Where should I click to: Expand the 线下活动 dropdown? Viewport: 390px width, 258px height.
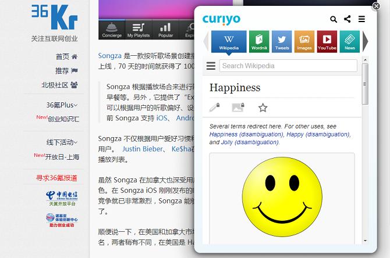[62, 142]
